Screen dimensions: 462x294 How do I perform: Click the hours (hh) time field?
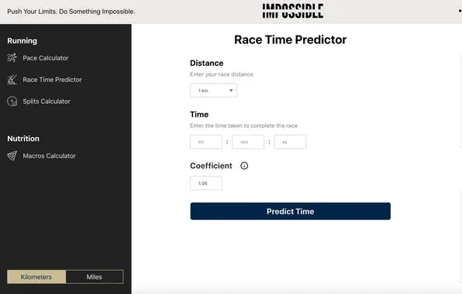point(206,142)
